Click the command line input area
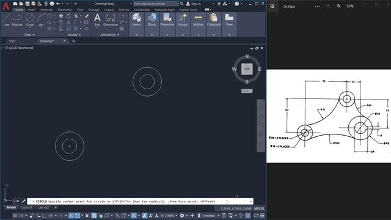This screenshot has height=220, width=391. coord(140,201)
